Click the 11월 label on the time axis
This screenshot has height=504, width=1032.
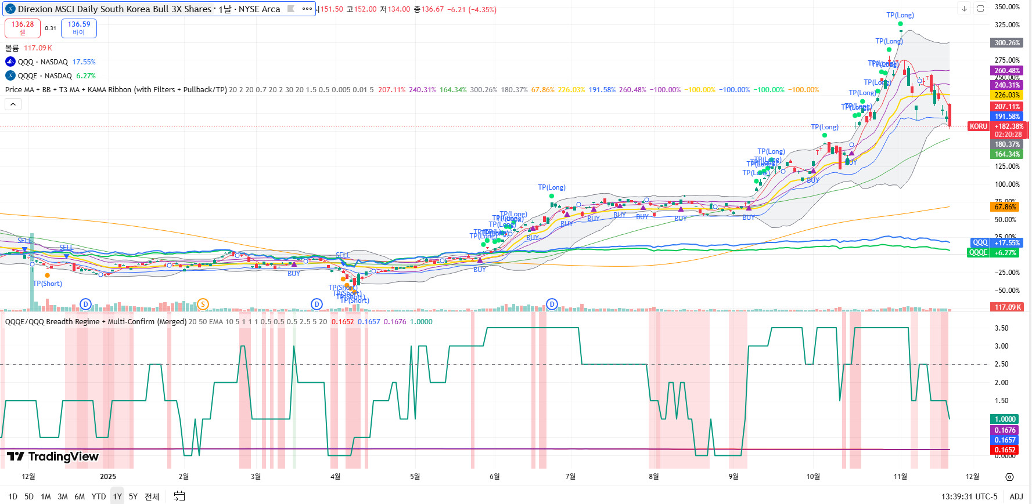(x=900, y=477)
